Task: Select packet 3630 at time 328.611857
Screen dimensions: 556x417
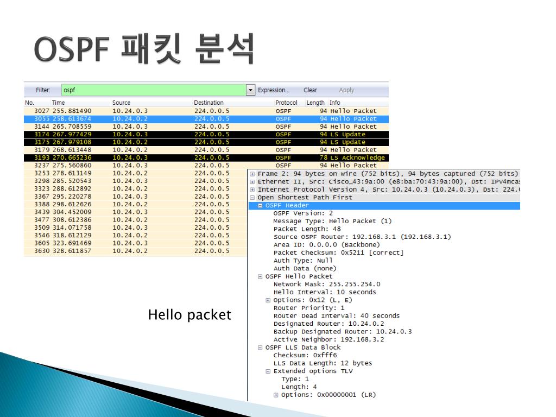Action: (x=135, y=251)
